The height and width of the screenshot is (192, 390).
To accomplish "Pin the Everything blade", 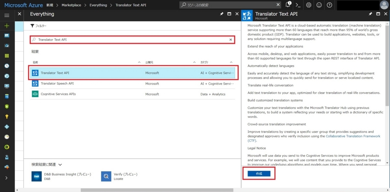I will point(222,14).
